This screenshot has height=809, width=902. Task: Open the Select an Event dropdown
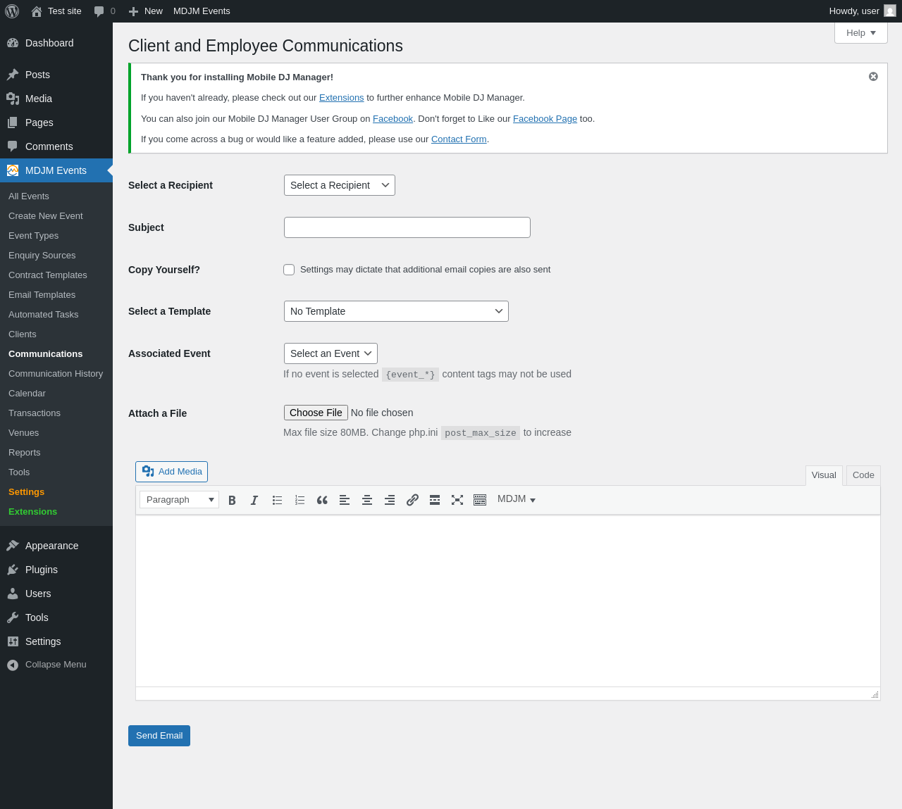(330, 353)
